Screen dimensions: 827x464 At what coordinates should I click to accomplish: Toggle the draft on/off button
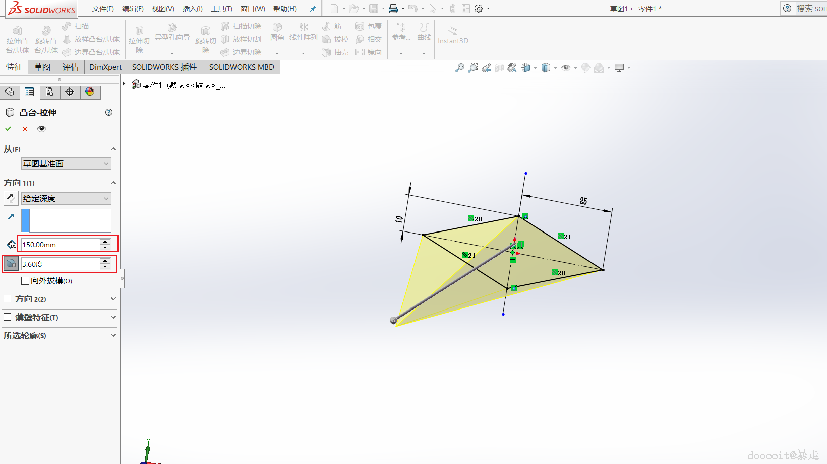click(11, 263)
